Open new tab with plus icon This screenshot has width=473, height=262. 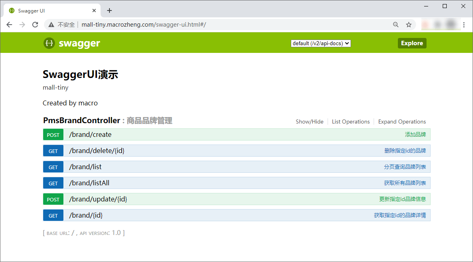109,10
